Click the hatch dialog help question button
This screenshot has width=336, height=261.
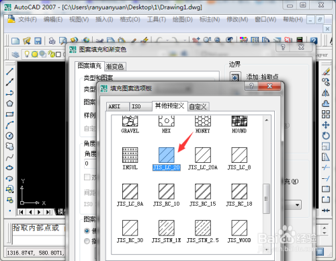click(x=283, y=47)
